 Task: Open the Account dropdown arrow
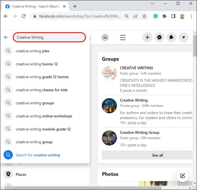point(184,37)
